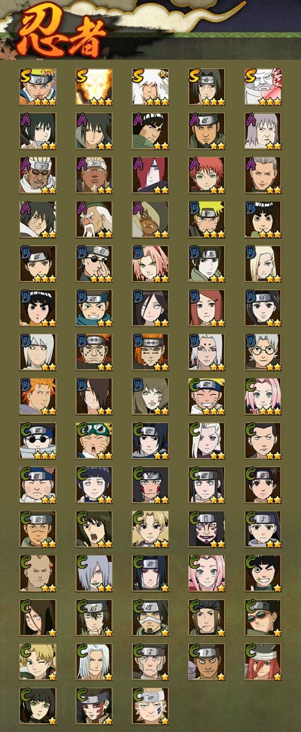The height and width of the screenshot is (732, 301).
Task: Select elderly Chiyo A-rank icon
Action: 263,131
